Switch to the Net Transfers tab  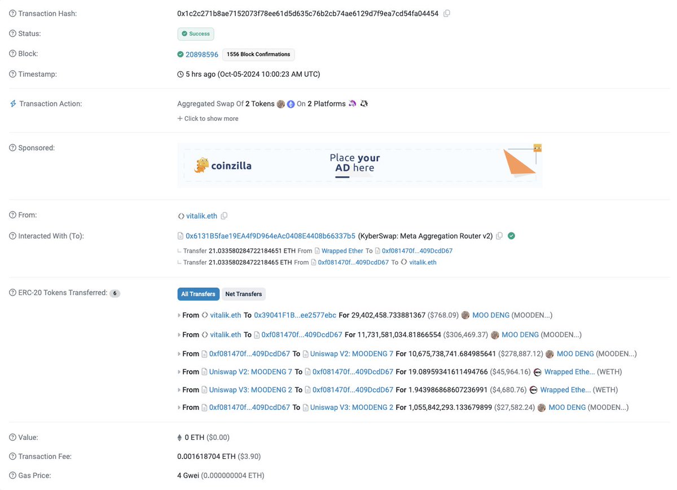(243, 294)
